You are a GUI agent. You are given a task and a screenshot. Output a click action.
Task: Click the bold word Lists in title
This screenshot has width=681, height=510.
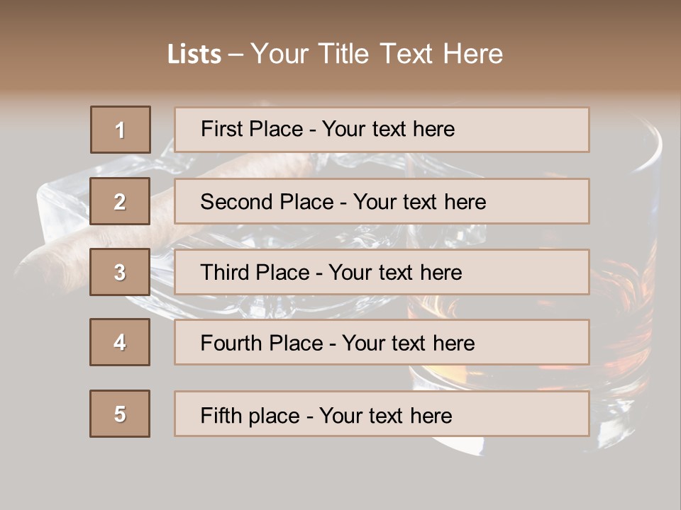(194, 55)
